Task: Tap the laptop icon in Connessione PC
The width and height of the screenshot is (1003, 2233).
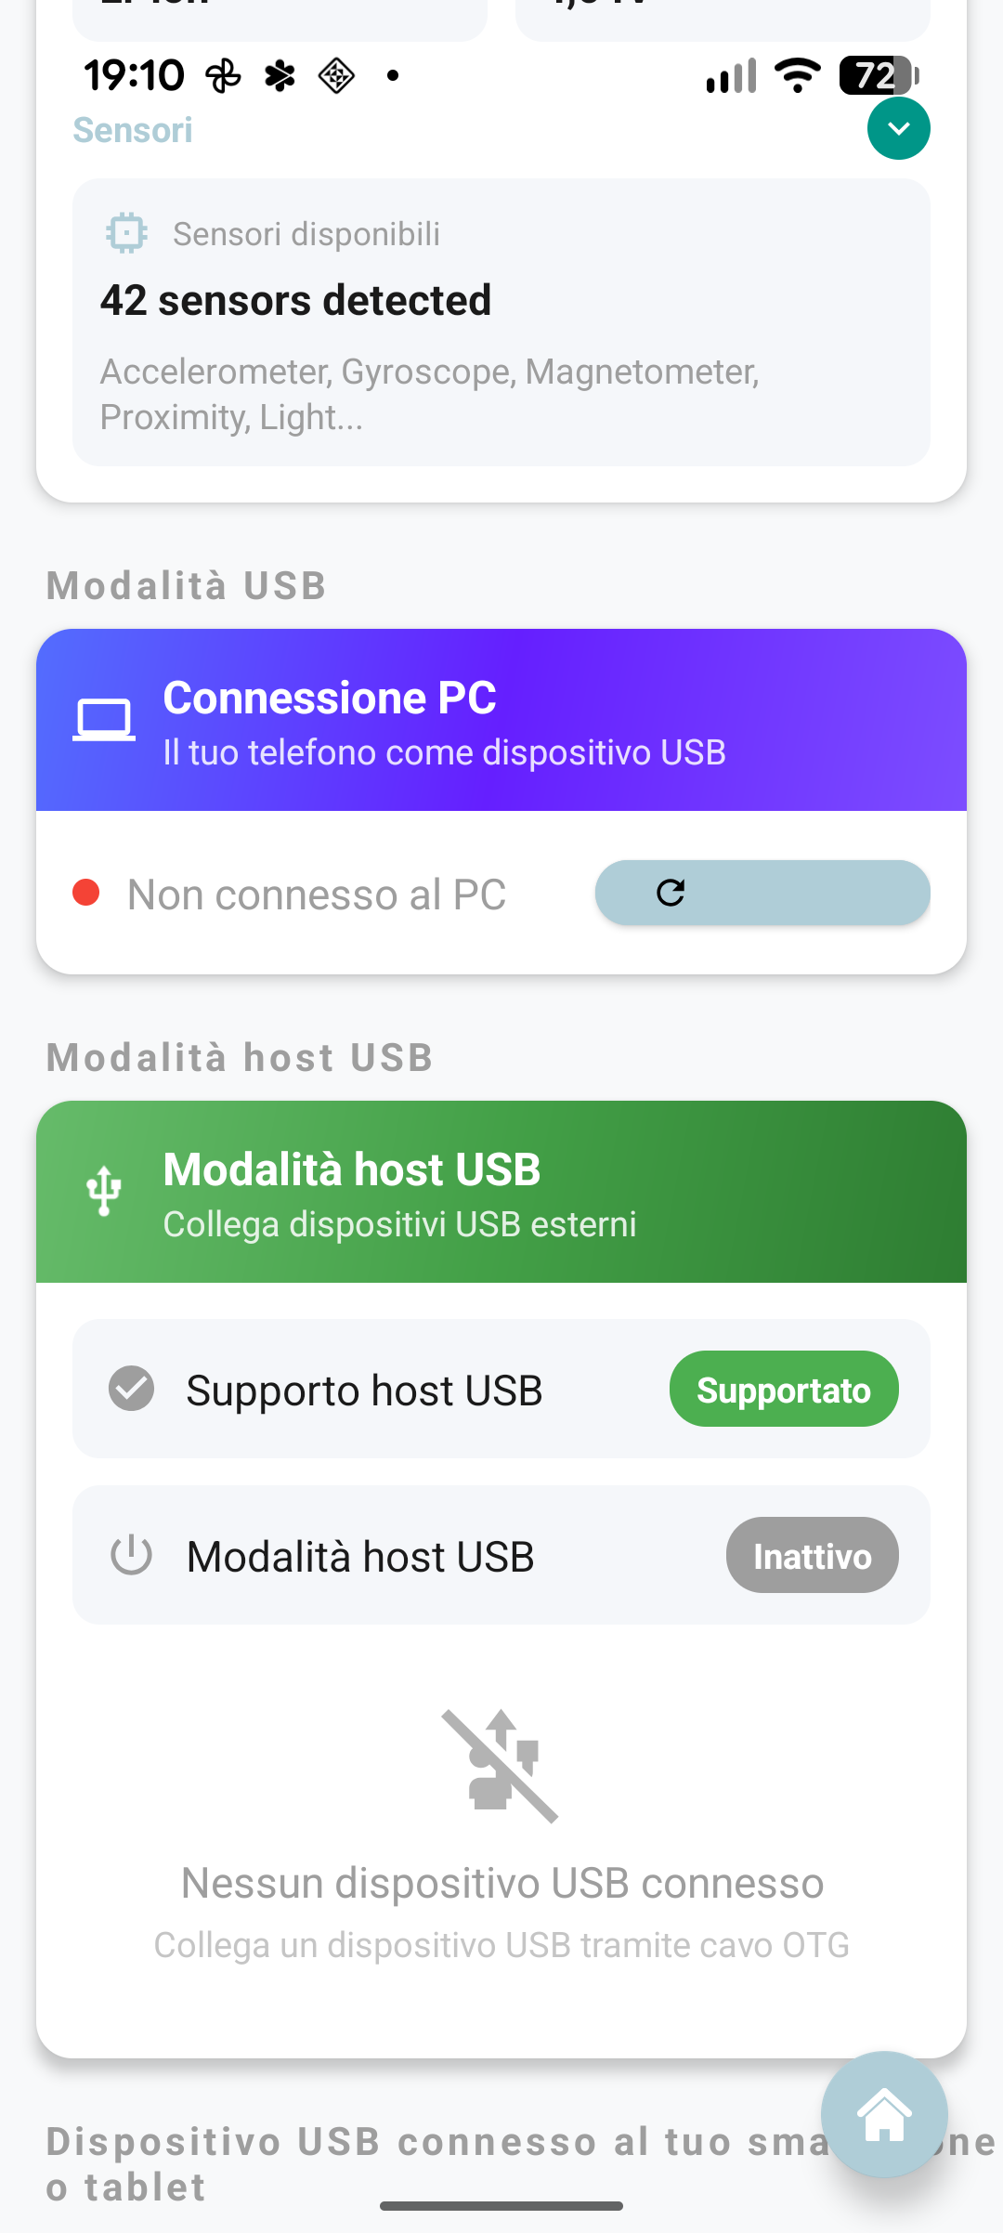Action: coord(104,720)
